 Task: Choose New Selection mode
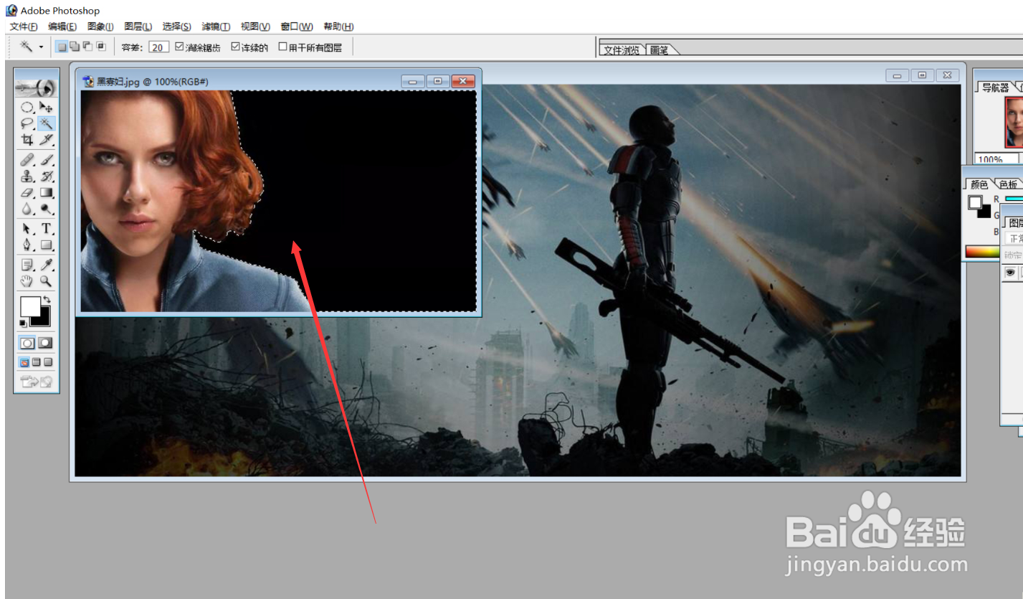(62, 47)
